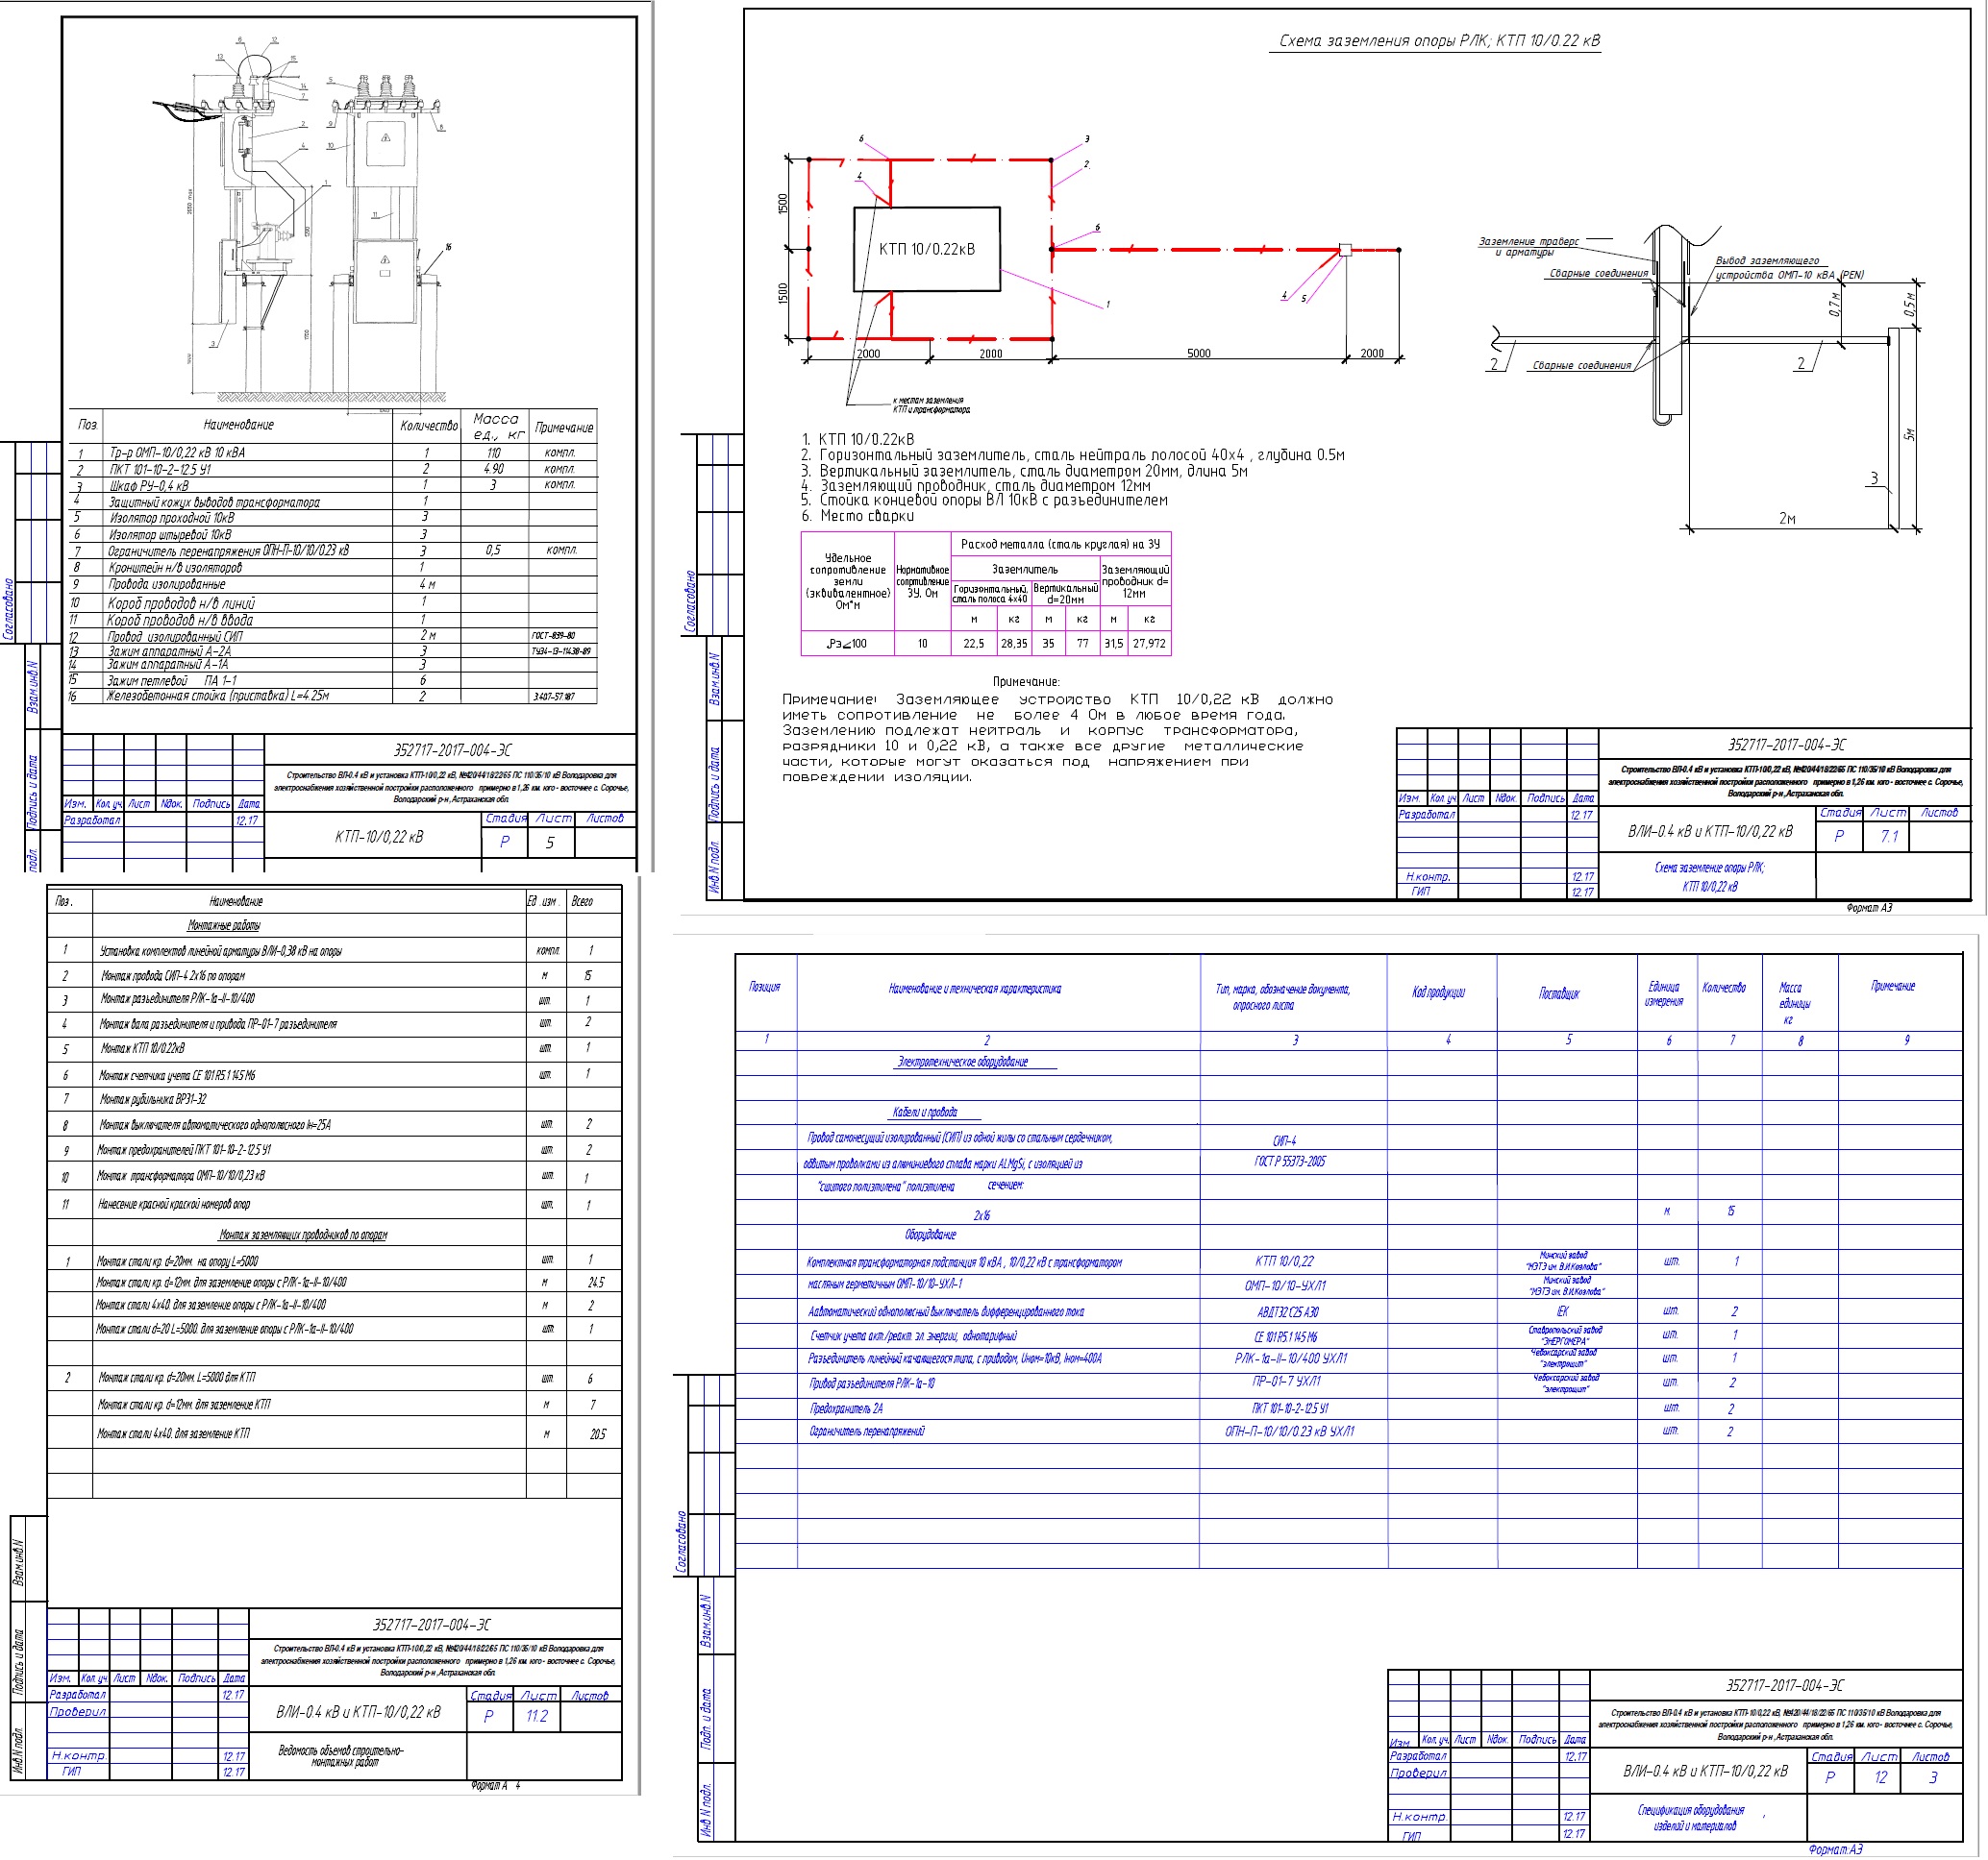The height and width of the screenshot is (1860, 1988).
Task: Click 'IEK' supplier cell
Action: coord(1563,1311)
